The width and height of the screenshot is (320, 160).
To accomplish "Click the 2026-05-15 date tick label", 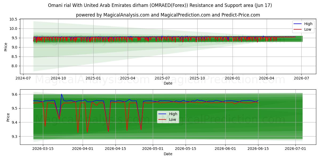I will click(186, 149).
